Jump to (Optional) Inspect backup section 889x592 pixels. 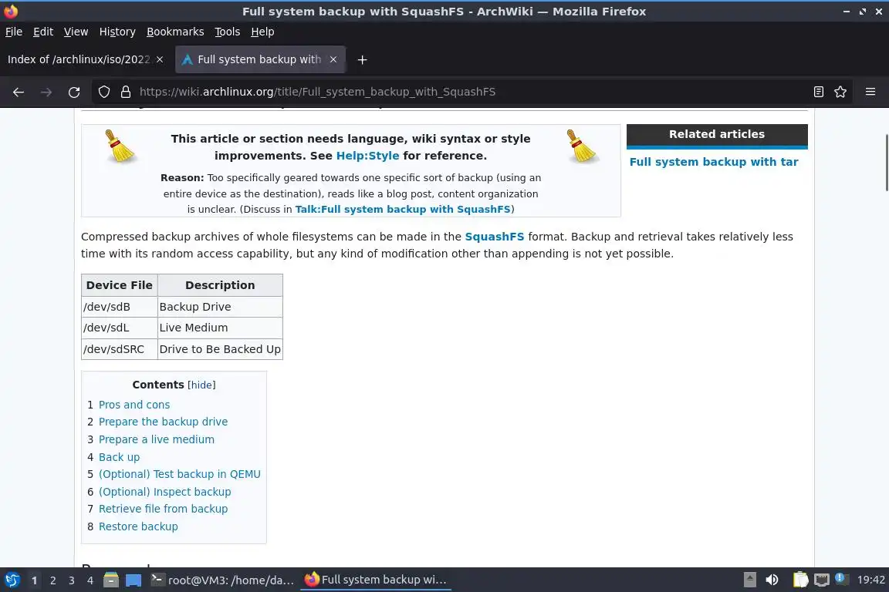(x=165, y=492)
